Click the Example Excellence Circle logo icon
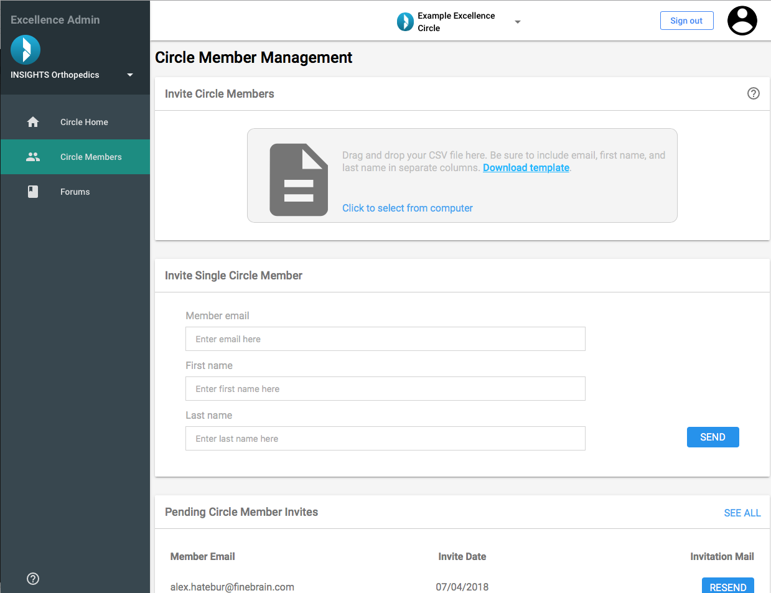Screen dimensions: 771x593 (x=405, y=22)
